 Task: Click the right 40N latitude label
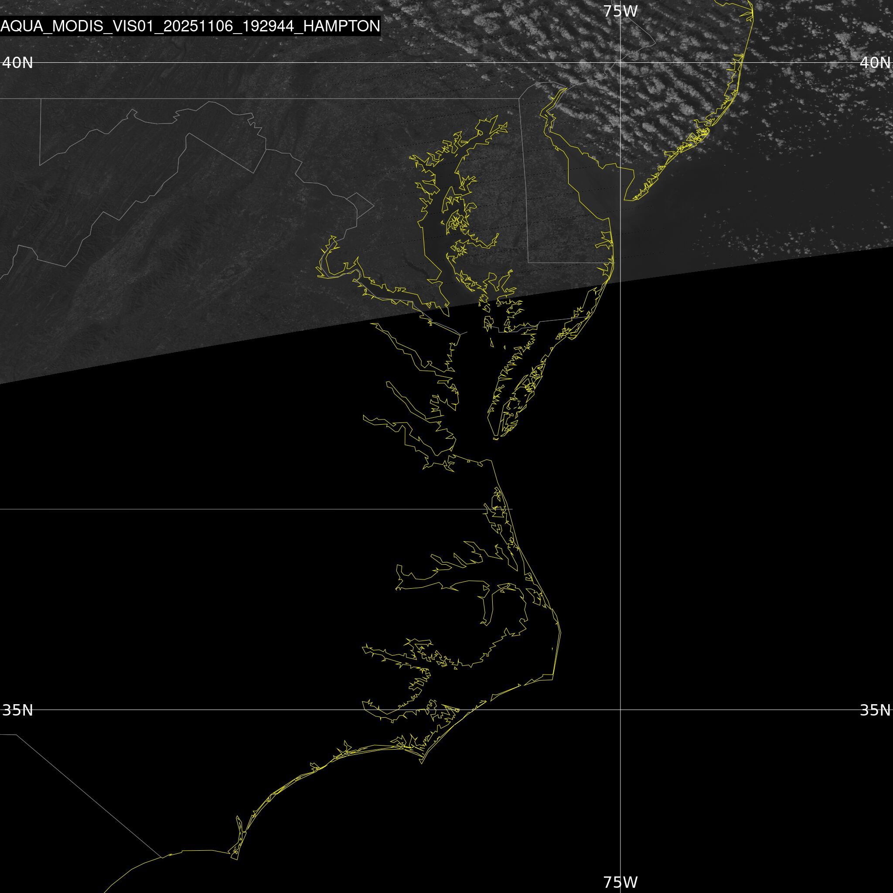coord(875,63)
